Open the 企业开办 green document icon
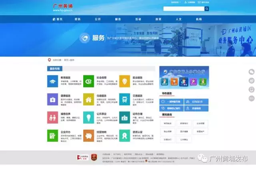Image resolution: width=256 pixels, height=170 pixels. point(52,135)
